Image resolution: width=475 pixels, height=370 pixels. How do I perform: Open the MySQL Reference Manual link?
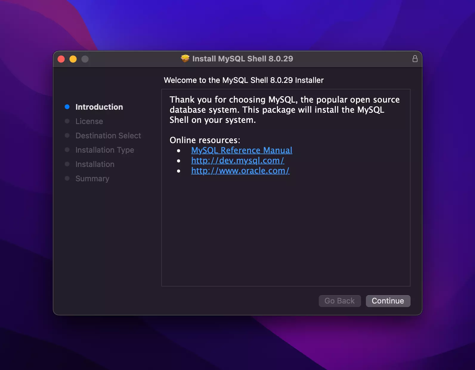[242, 150]
